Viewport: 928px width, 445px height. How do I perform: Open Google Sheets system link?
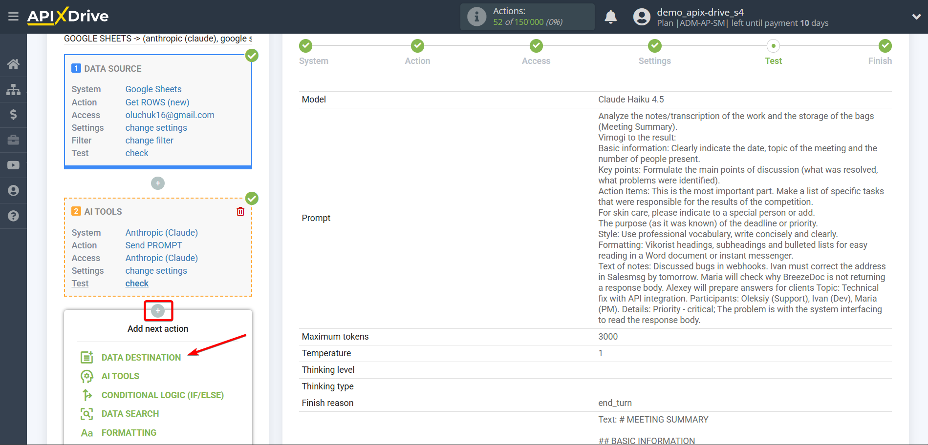point(153,89)
